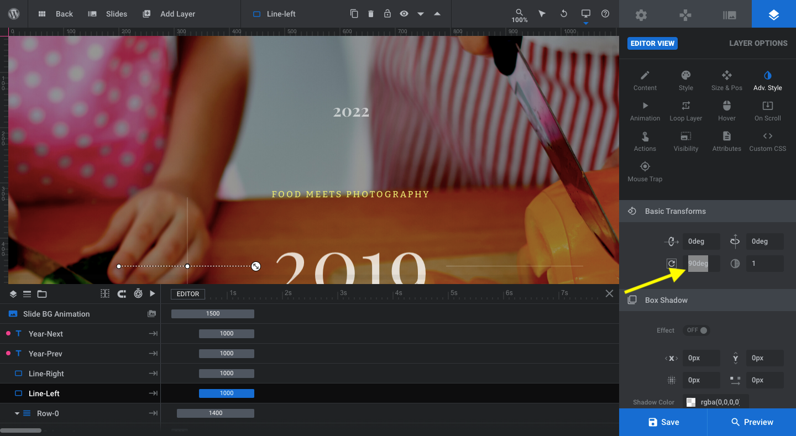Open the help question mark icon

pyautogui.click(x=605, y=14)
